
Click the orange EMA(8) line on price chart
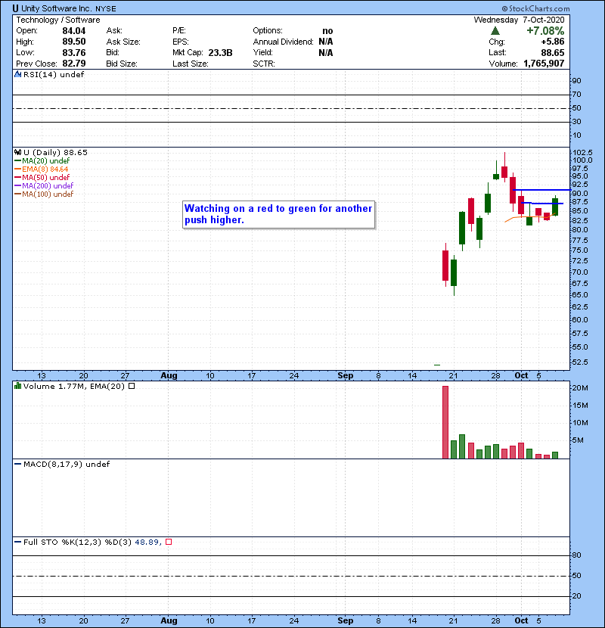point(529,217)
